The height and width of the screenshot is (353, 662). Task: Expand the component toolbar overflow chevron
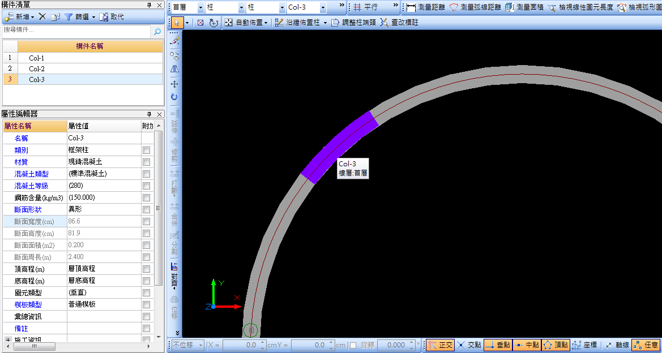[342, 5]
